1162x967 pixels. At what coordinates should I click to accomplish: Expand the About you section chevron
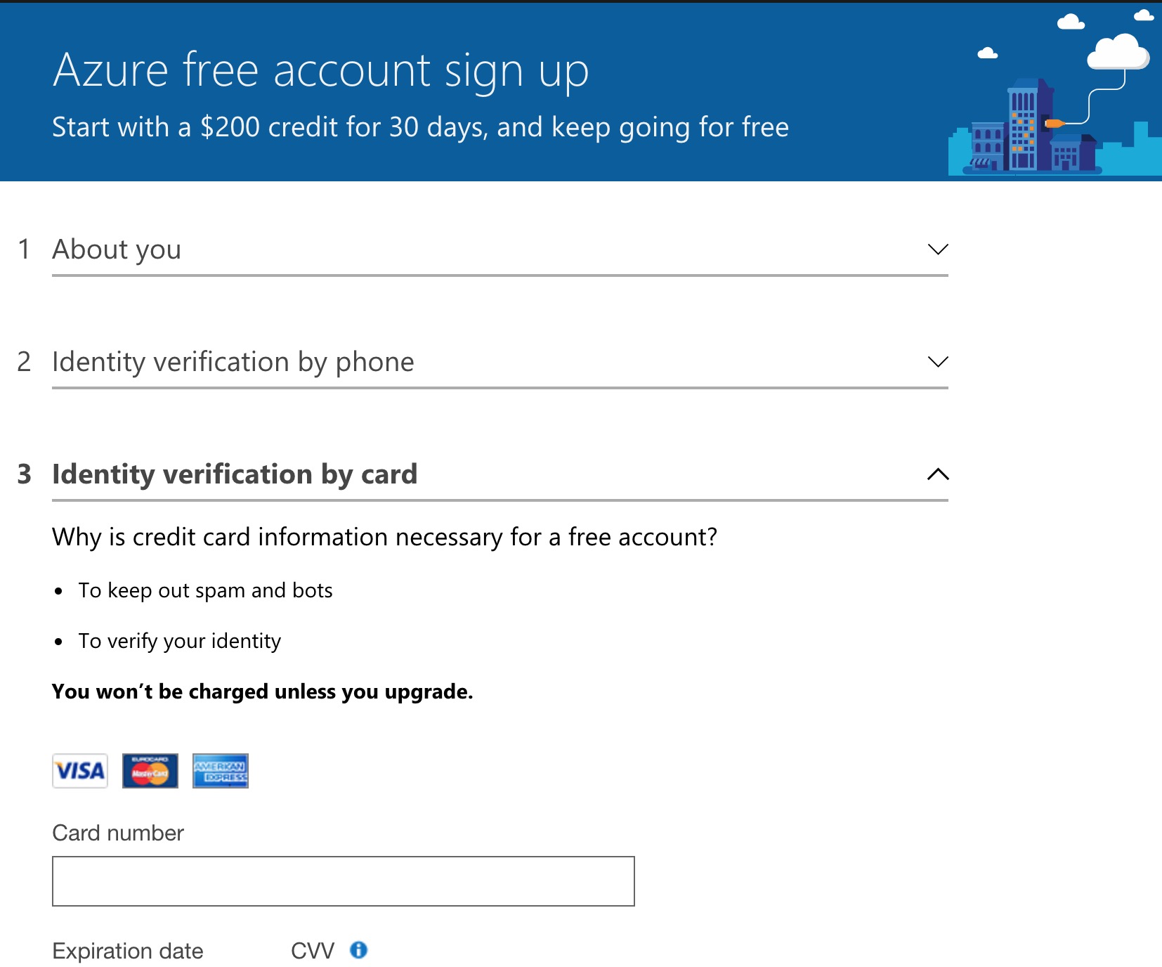coord(938,249)
